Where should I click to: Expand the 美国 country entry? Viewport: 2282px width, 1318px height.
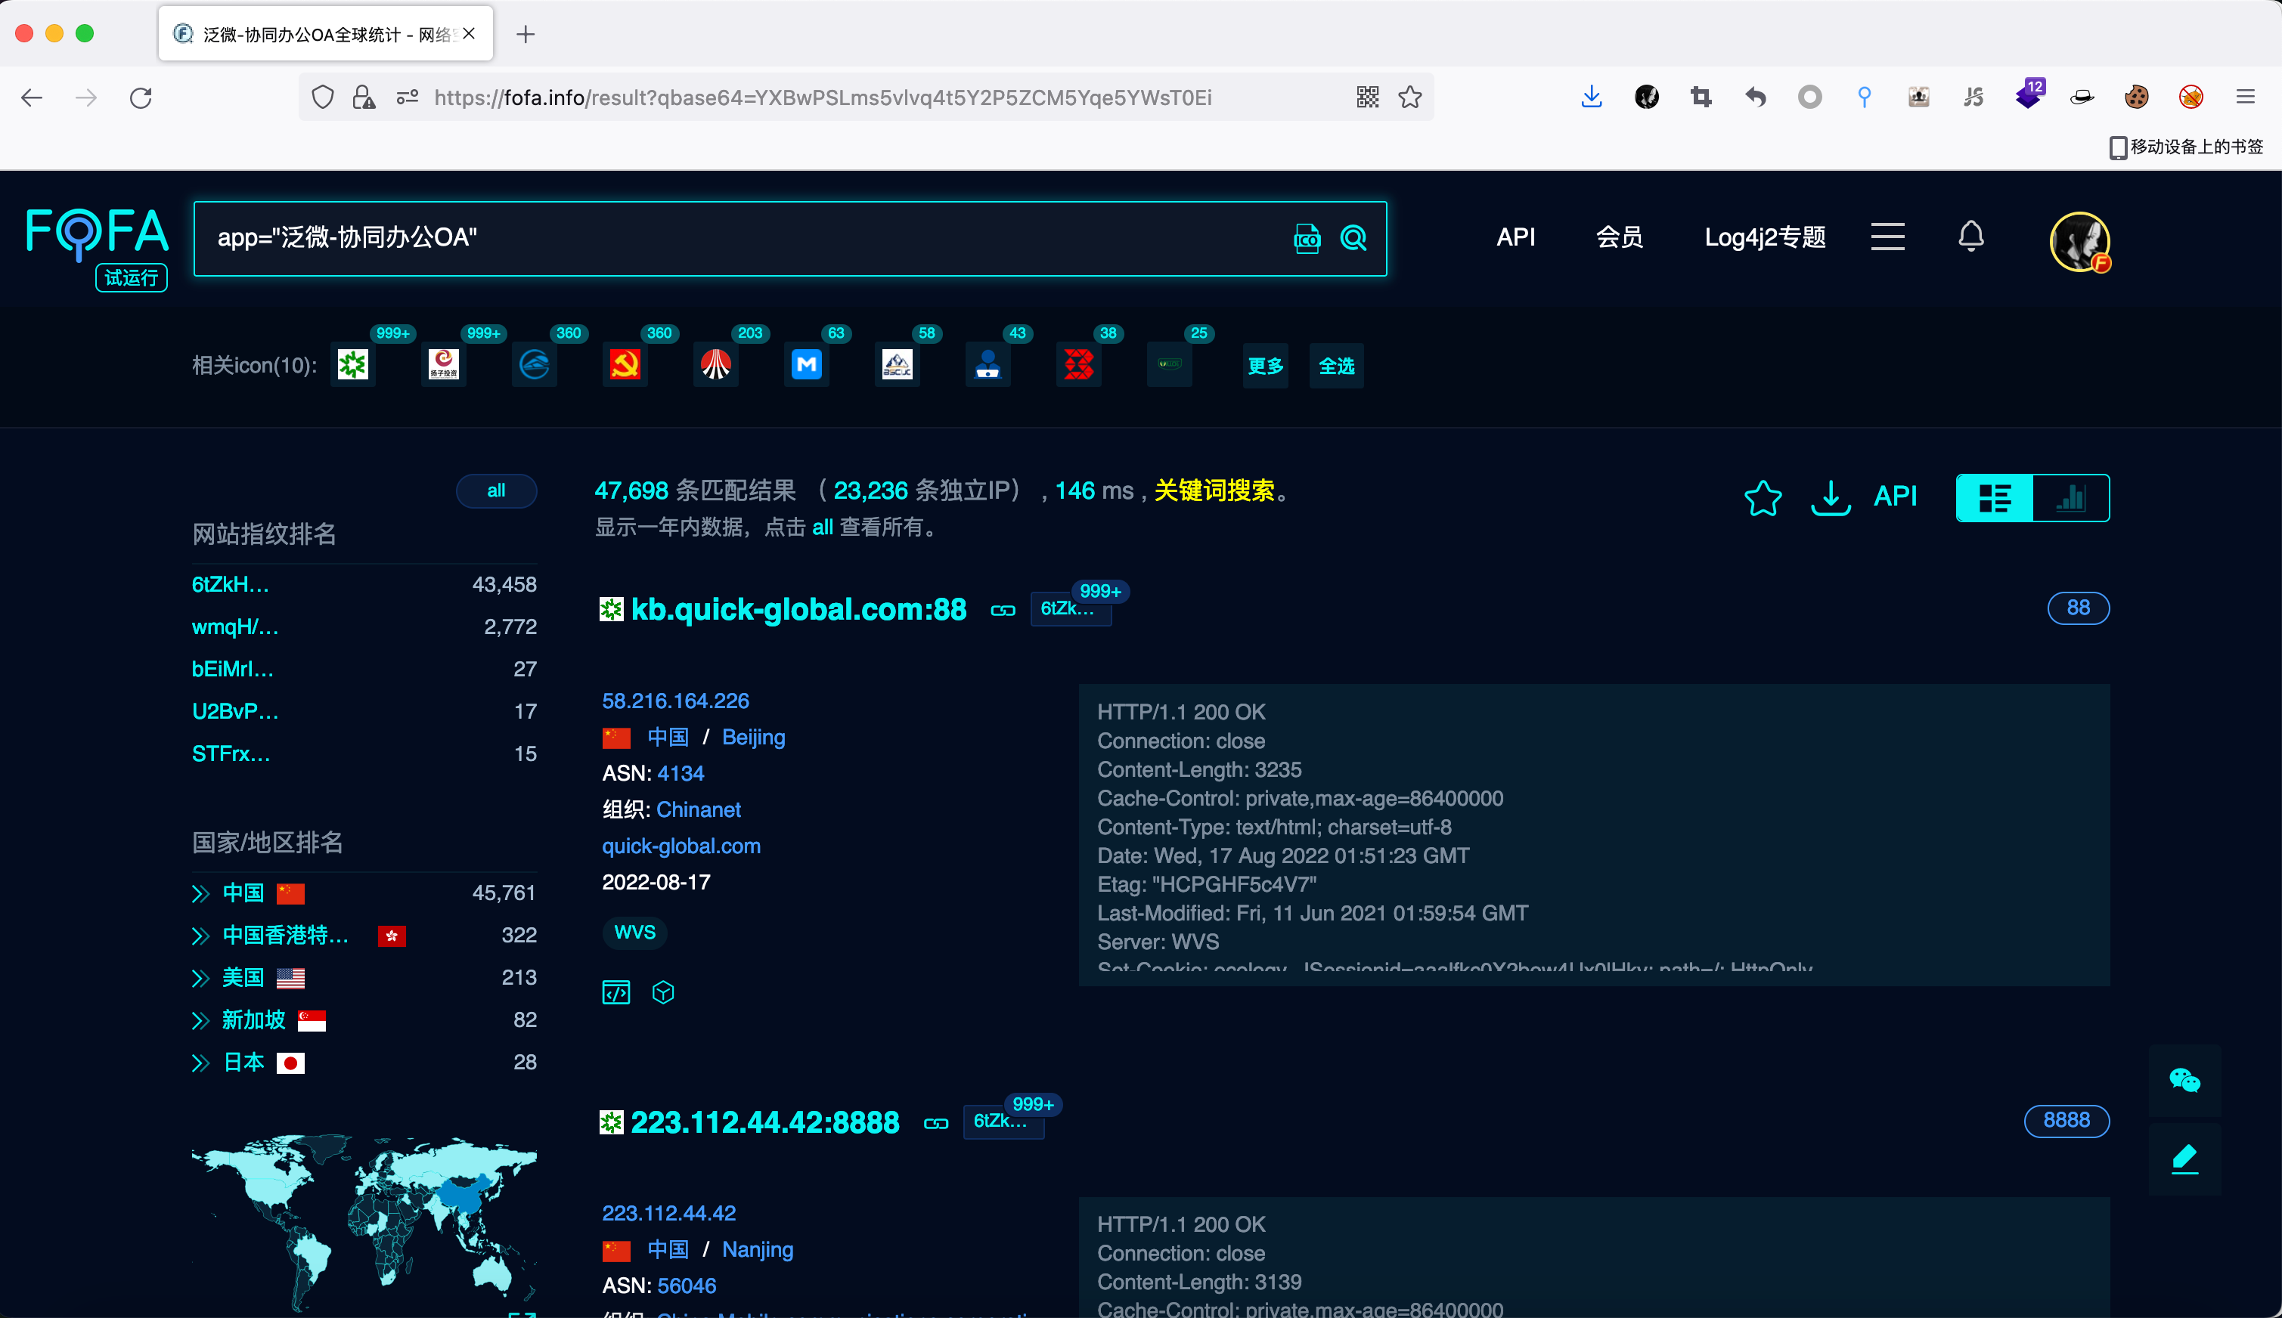click(200, 978)
